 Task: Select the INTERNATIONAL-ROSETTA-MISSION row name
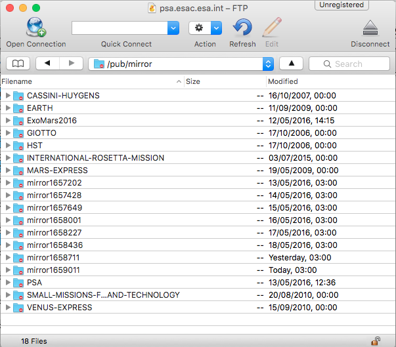tap(95, 158)
